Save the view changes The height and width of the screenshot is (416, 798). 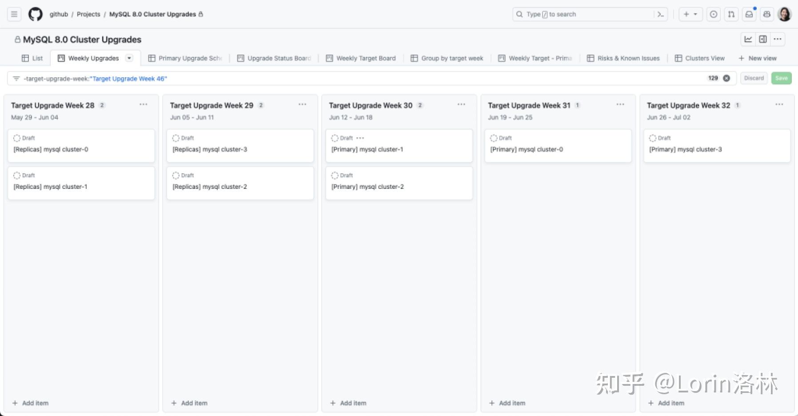coord(782,78)
